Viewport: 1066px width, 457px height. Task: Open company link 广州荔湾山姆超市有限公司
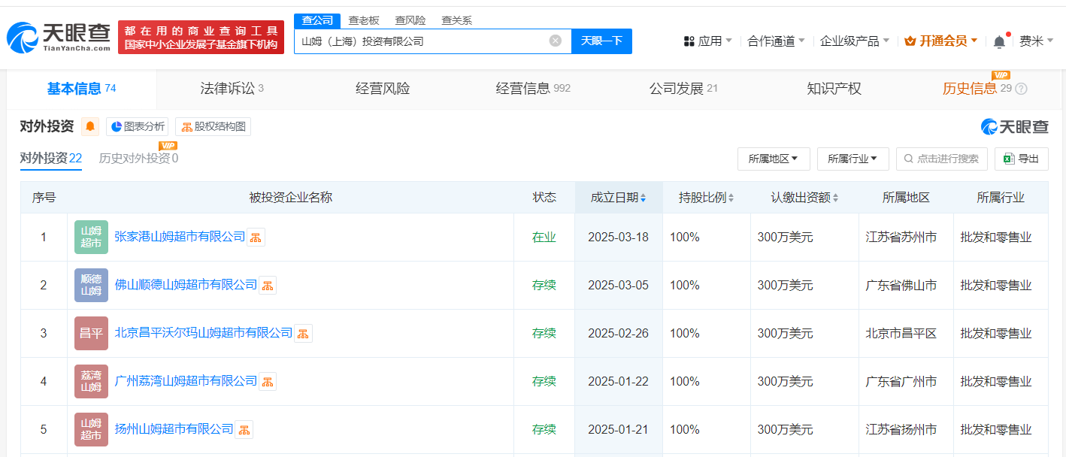(186, 381)
